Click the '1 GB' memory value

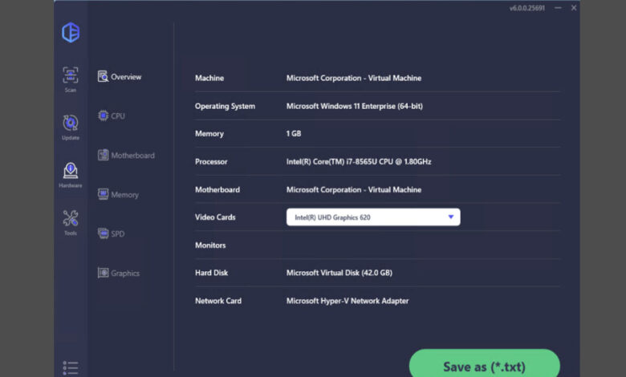click(294, 134)
